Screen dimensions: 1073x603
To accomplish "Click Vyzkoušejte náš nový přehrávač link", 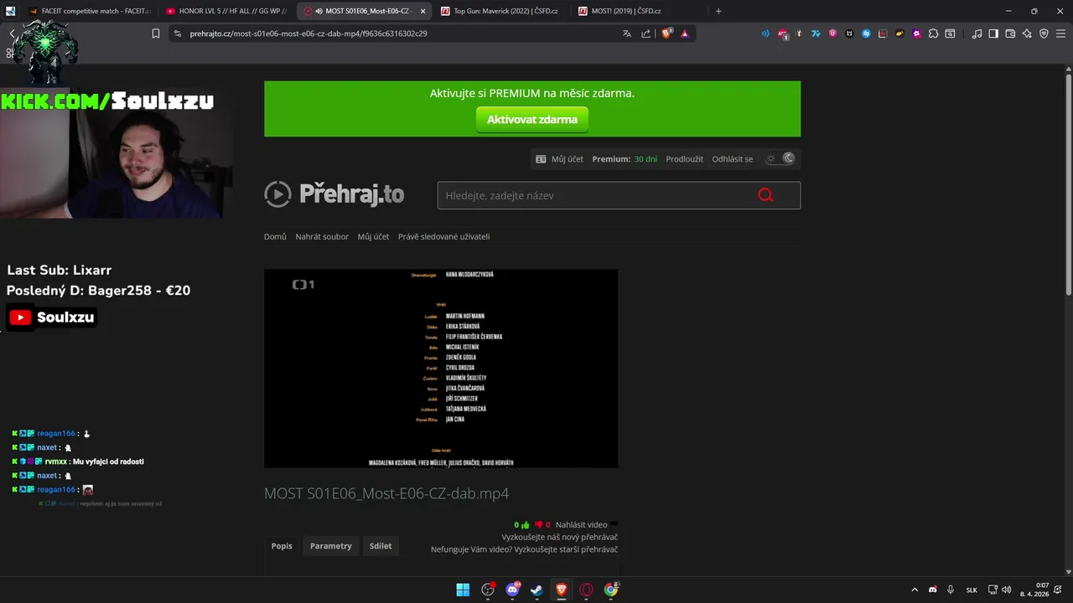I will (x=560, y=538).
